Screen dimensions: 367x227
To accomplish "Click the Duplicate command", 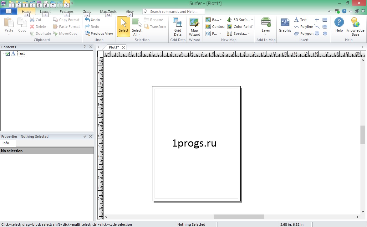I will click(40, 34).
